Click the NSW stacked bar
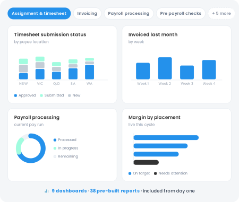 click(23, 69)
